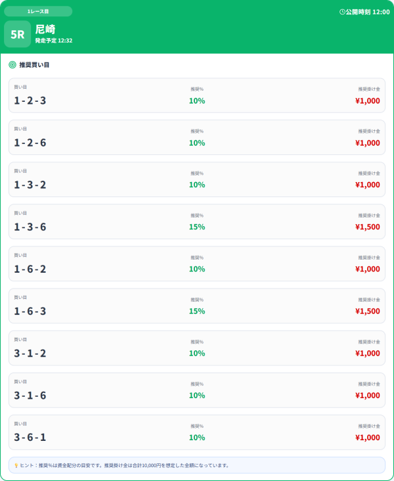Select the 1レース目 pill tab
The image size is (394, 481).
tap(38, 11)
